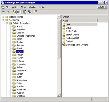Select the Contact template item
Screen dimensions: 109x102
pos(69,41)
